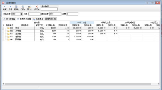The height and width of the screenshot is (90, 162).
Task: Click the 峰峰化妆品 store header
Action: coord(106,22)
